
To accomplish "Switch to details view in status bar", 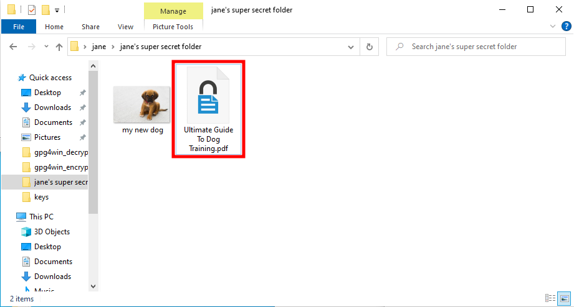I will [x=550, y=299].
